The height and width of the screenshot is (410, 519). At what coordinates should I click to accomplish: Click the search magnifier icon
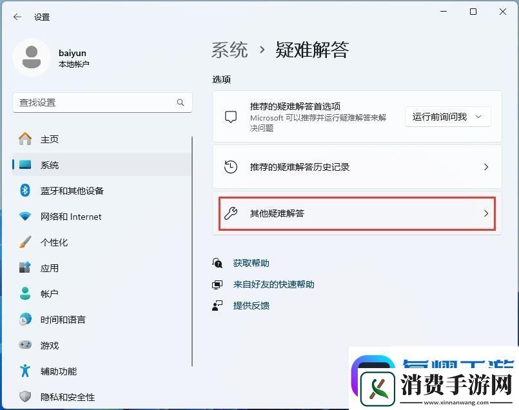(x=181, y=102)
